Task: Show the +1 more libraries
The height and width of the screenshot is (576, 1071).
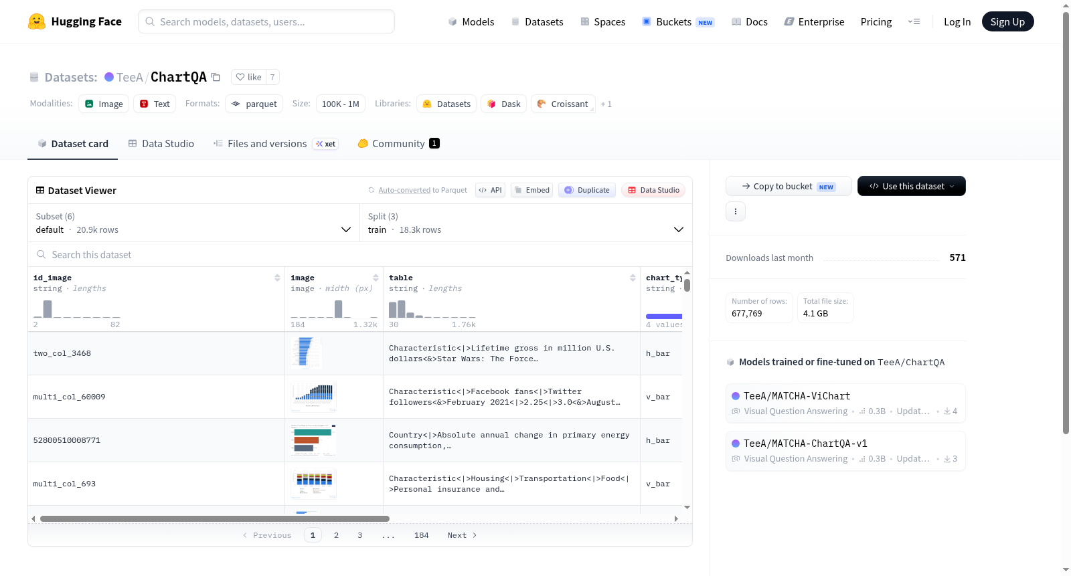Action: click(x=606, y=104)
